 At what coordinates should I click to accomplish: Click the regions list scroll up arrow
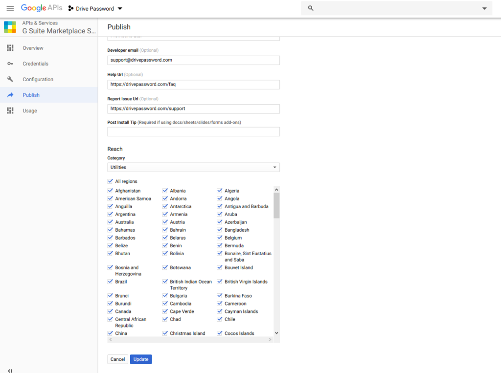pyautogui.click(x=277, y=190)
